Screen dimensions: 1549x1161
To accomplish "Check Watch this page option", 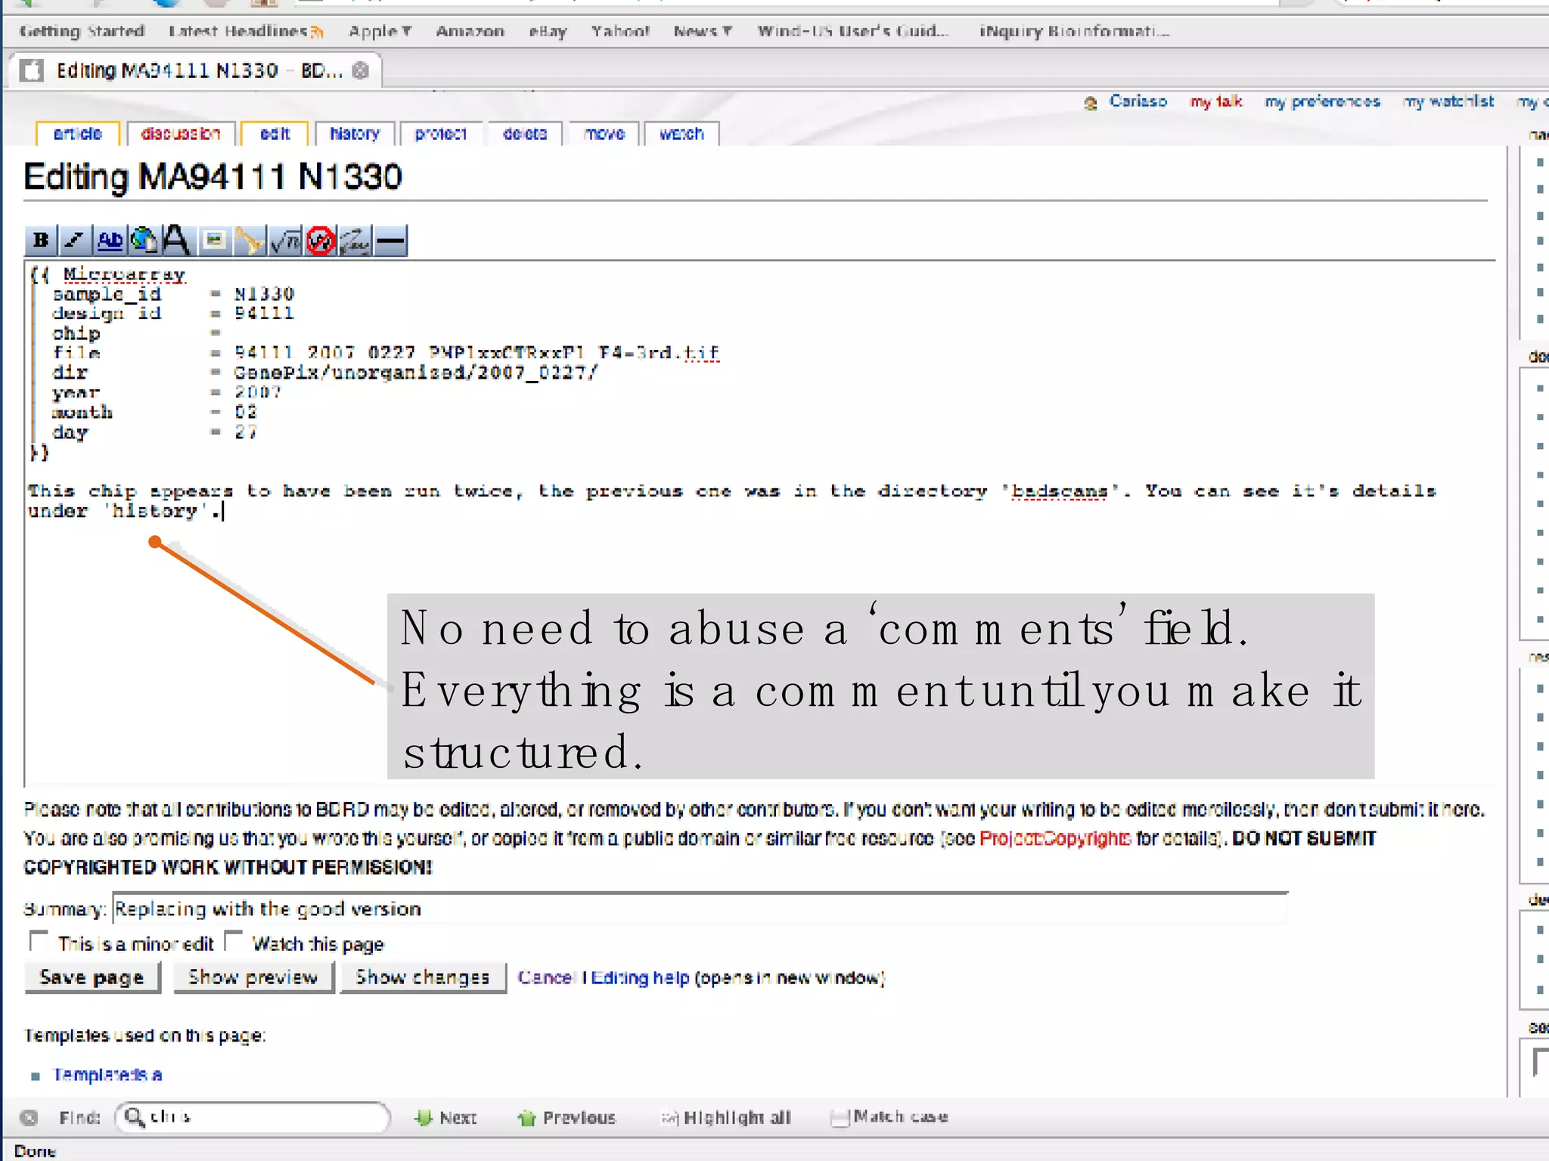I will pos(234,941).
